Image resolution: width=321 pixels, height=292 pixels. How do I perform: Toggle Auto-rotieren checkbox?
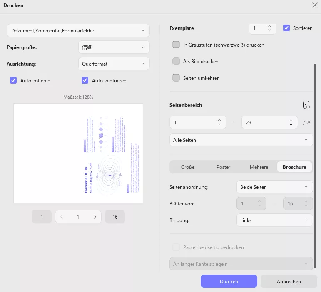coord(13,80)
